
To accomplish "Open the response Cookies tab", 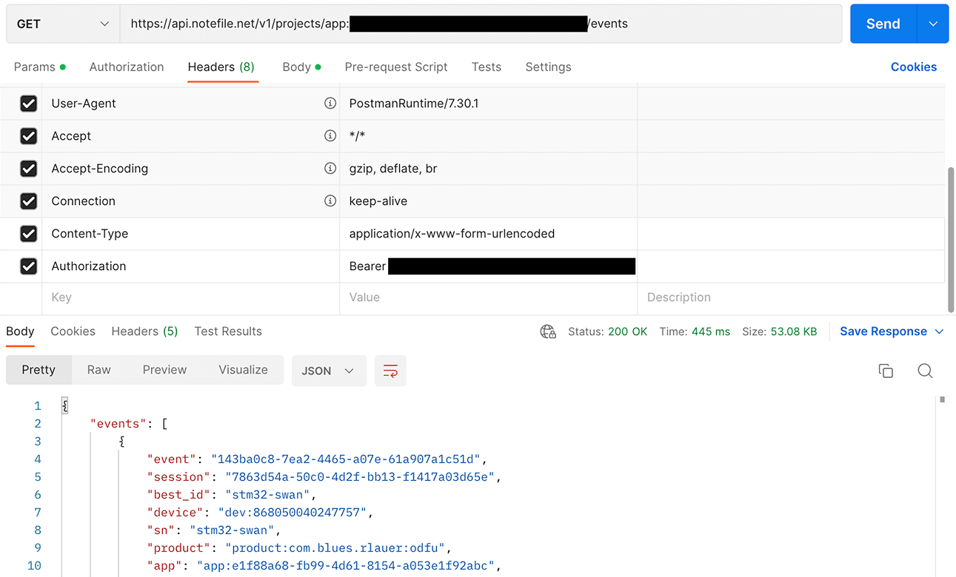I will click(x=73, y=331).
